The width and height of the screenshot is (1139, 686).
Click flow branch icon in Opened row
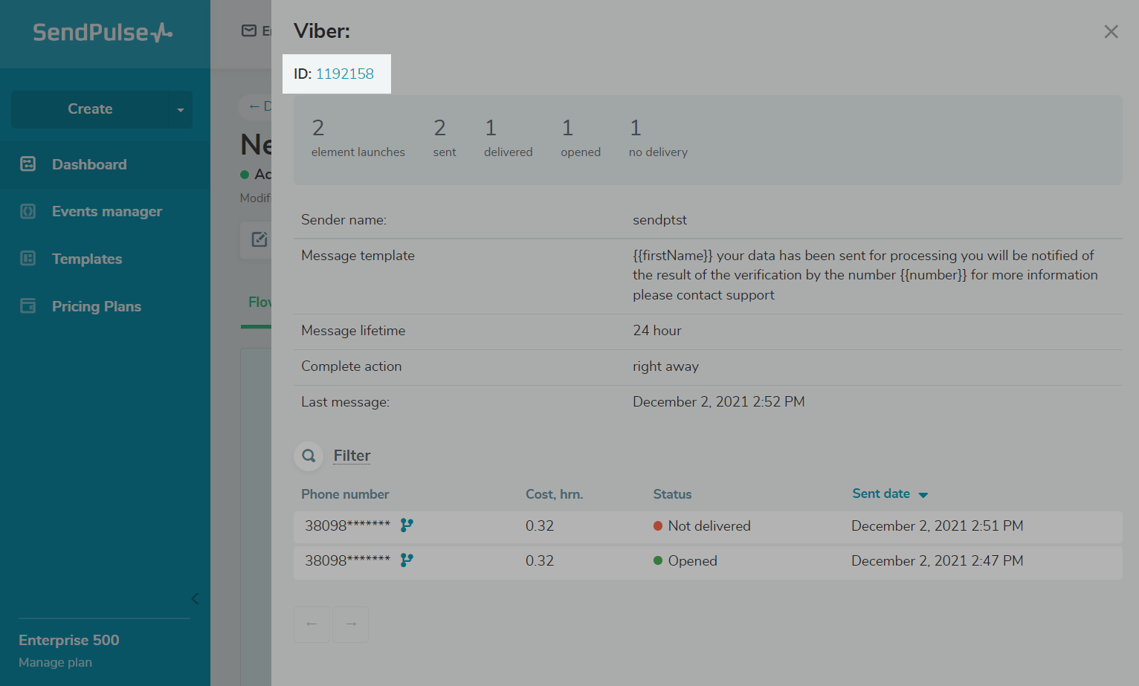pos(407,560)
